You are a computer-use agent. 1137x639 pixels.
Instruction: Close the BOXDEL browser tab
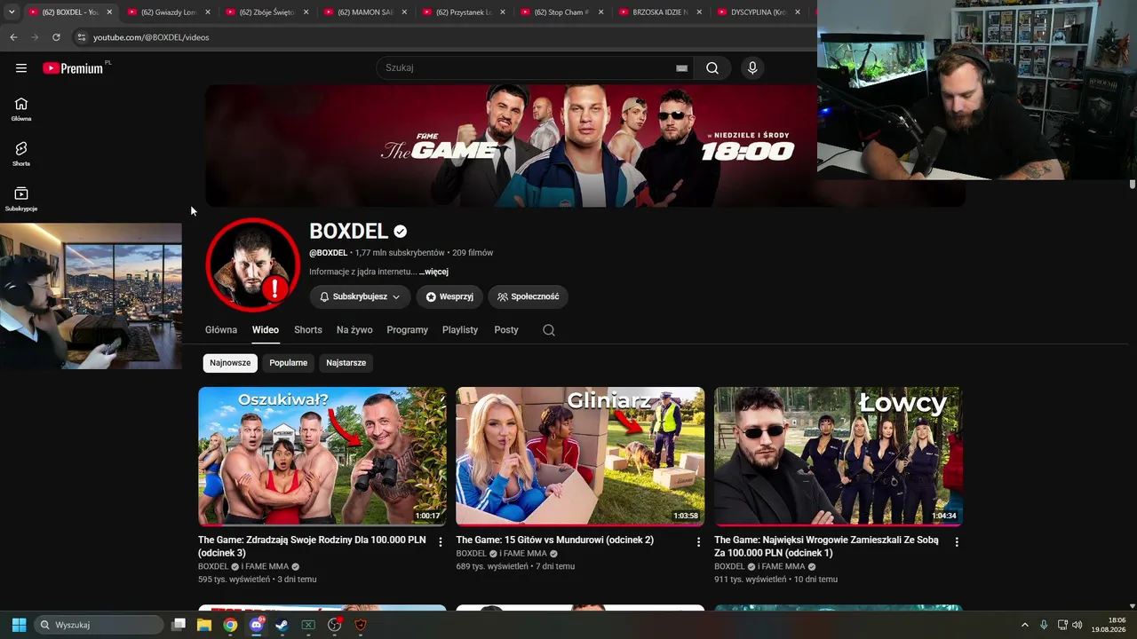109,12
